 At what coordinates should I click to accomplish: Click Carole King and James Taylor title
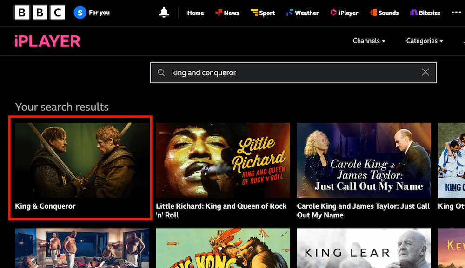click(363, 211)
